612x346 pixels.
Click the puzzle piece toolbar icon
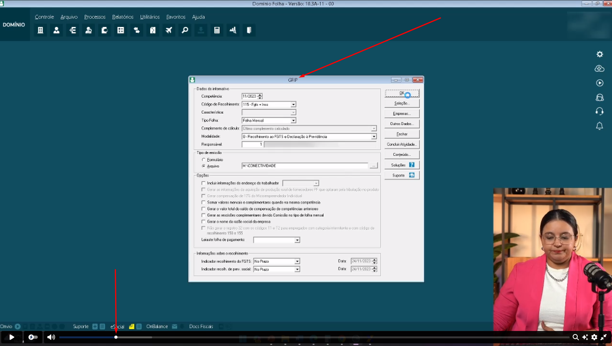104,30
